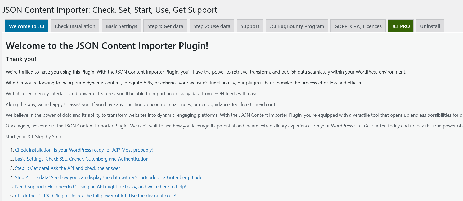The width and height of the screenshot is (463, 201).
Task: Click the 'Start your JCI: Step by Step' text
Action: pyautogui.click(x=33, y=137)
